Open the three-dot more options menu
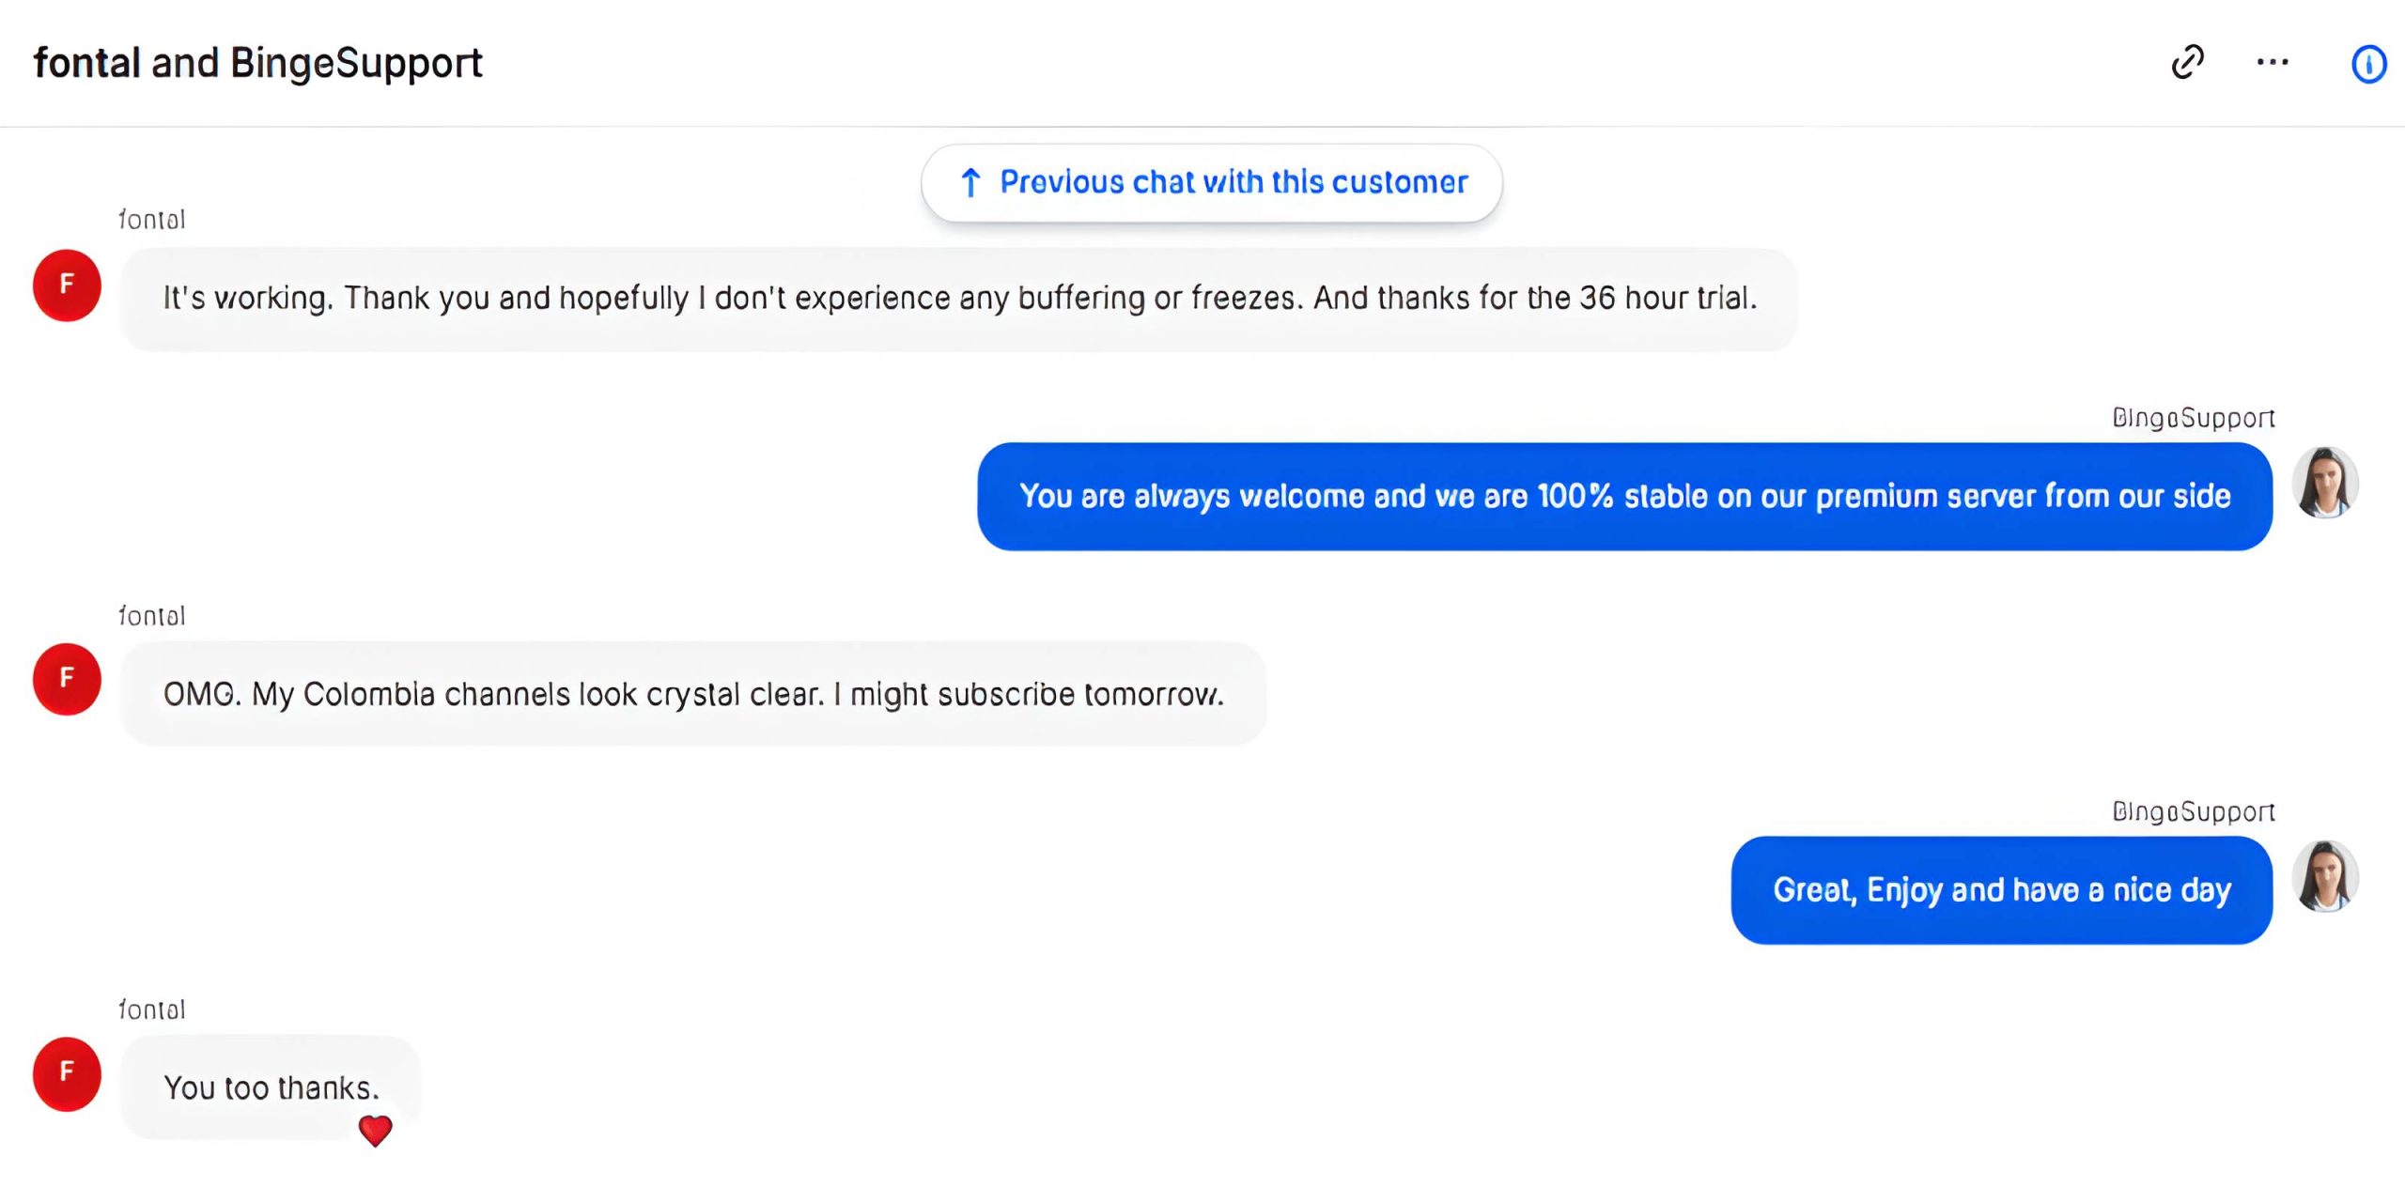Screen dimensions: 2405x1202 [2273, 63]
